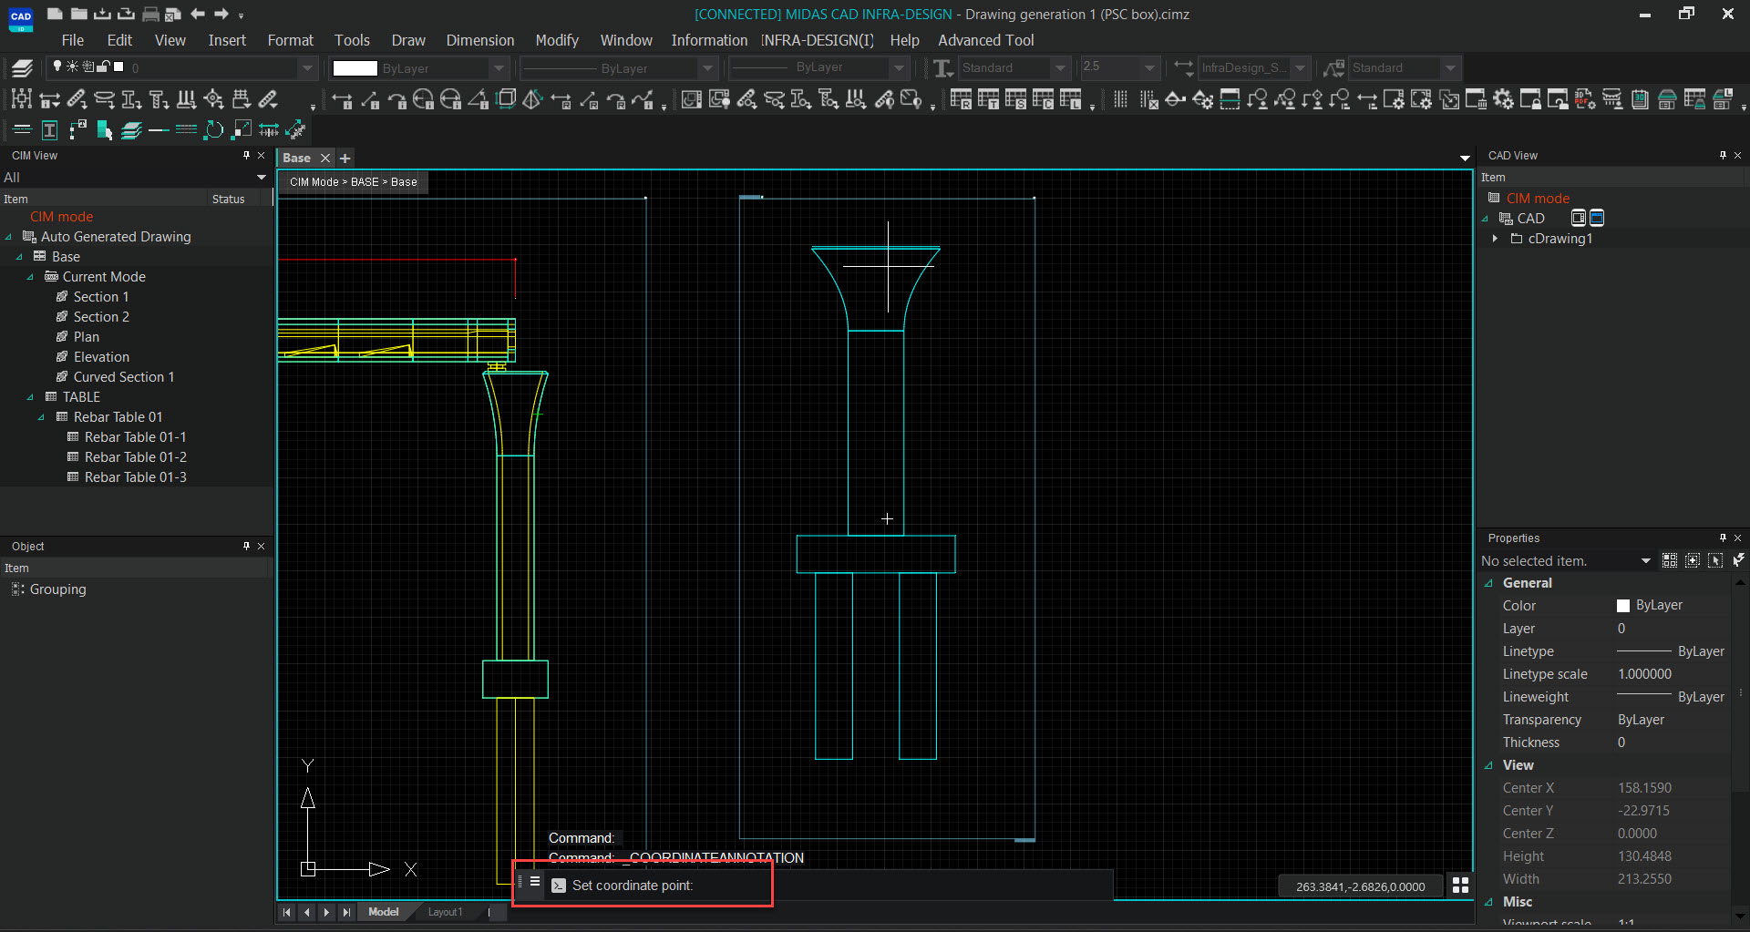Go to last layout using the navigation arrow
This screenshot has width=1750, height=932.
click(x=346, y=912)
